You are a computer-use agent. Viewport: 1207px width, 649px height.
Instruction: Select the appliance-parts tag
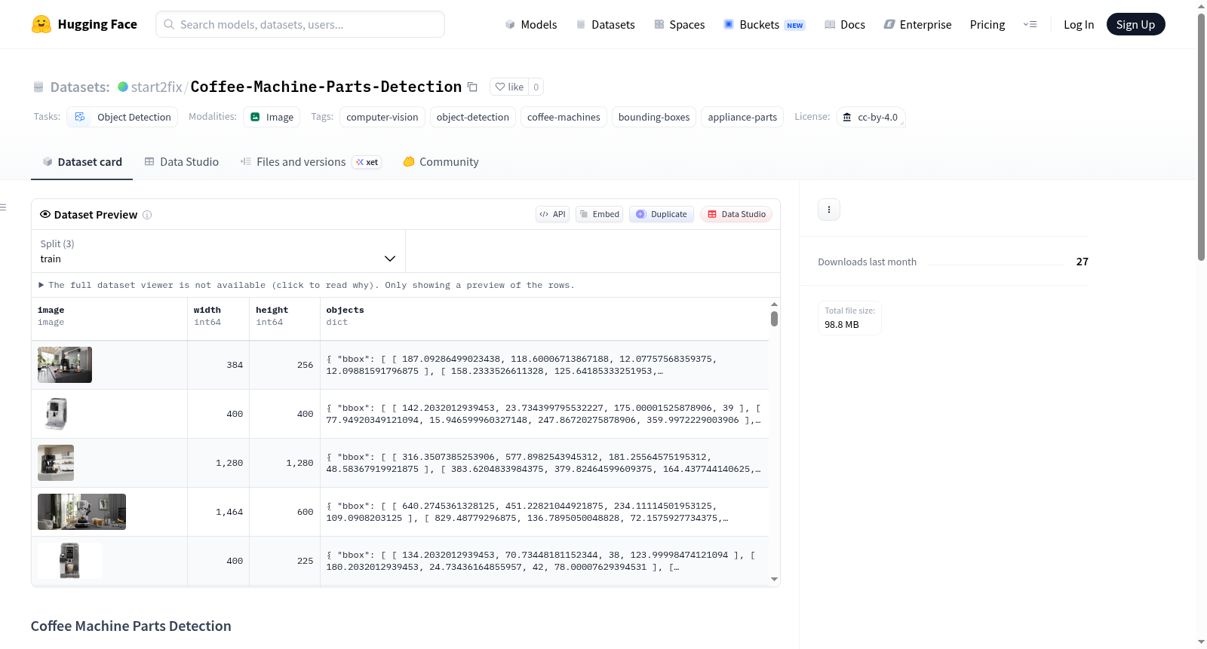(742, 117)
